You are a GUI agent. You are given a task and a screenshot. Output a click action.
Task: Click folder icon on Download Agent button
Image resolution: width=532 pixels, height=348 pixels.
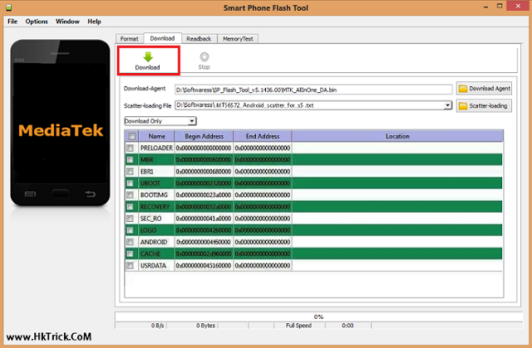[463, 89]
